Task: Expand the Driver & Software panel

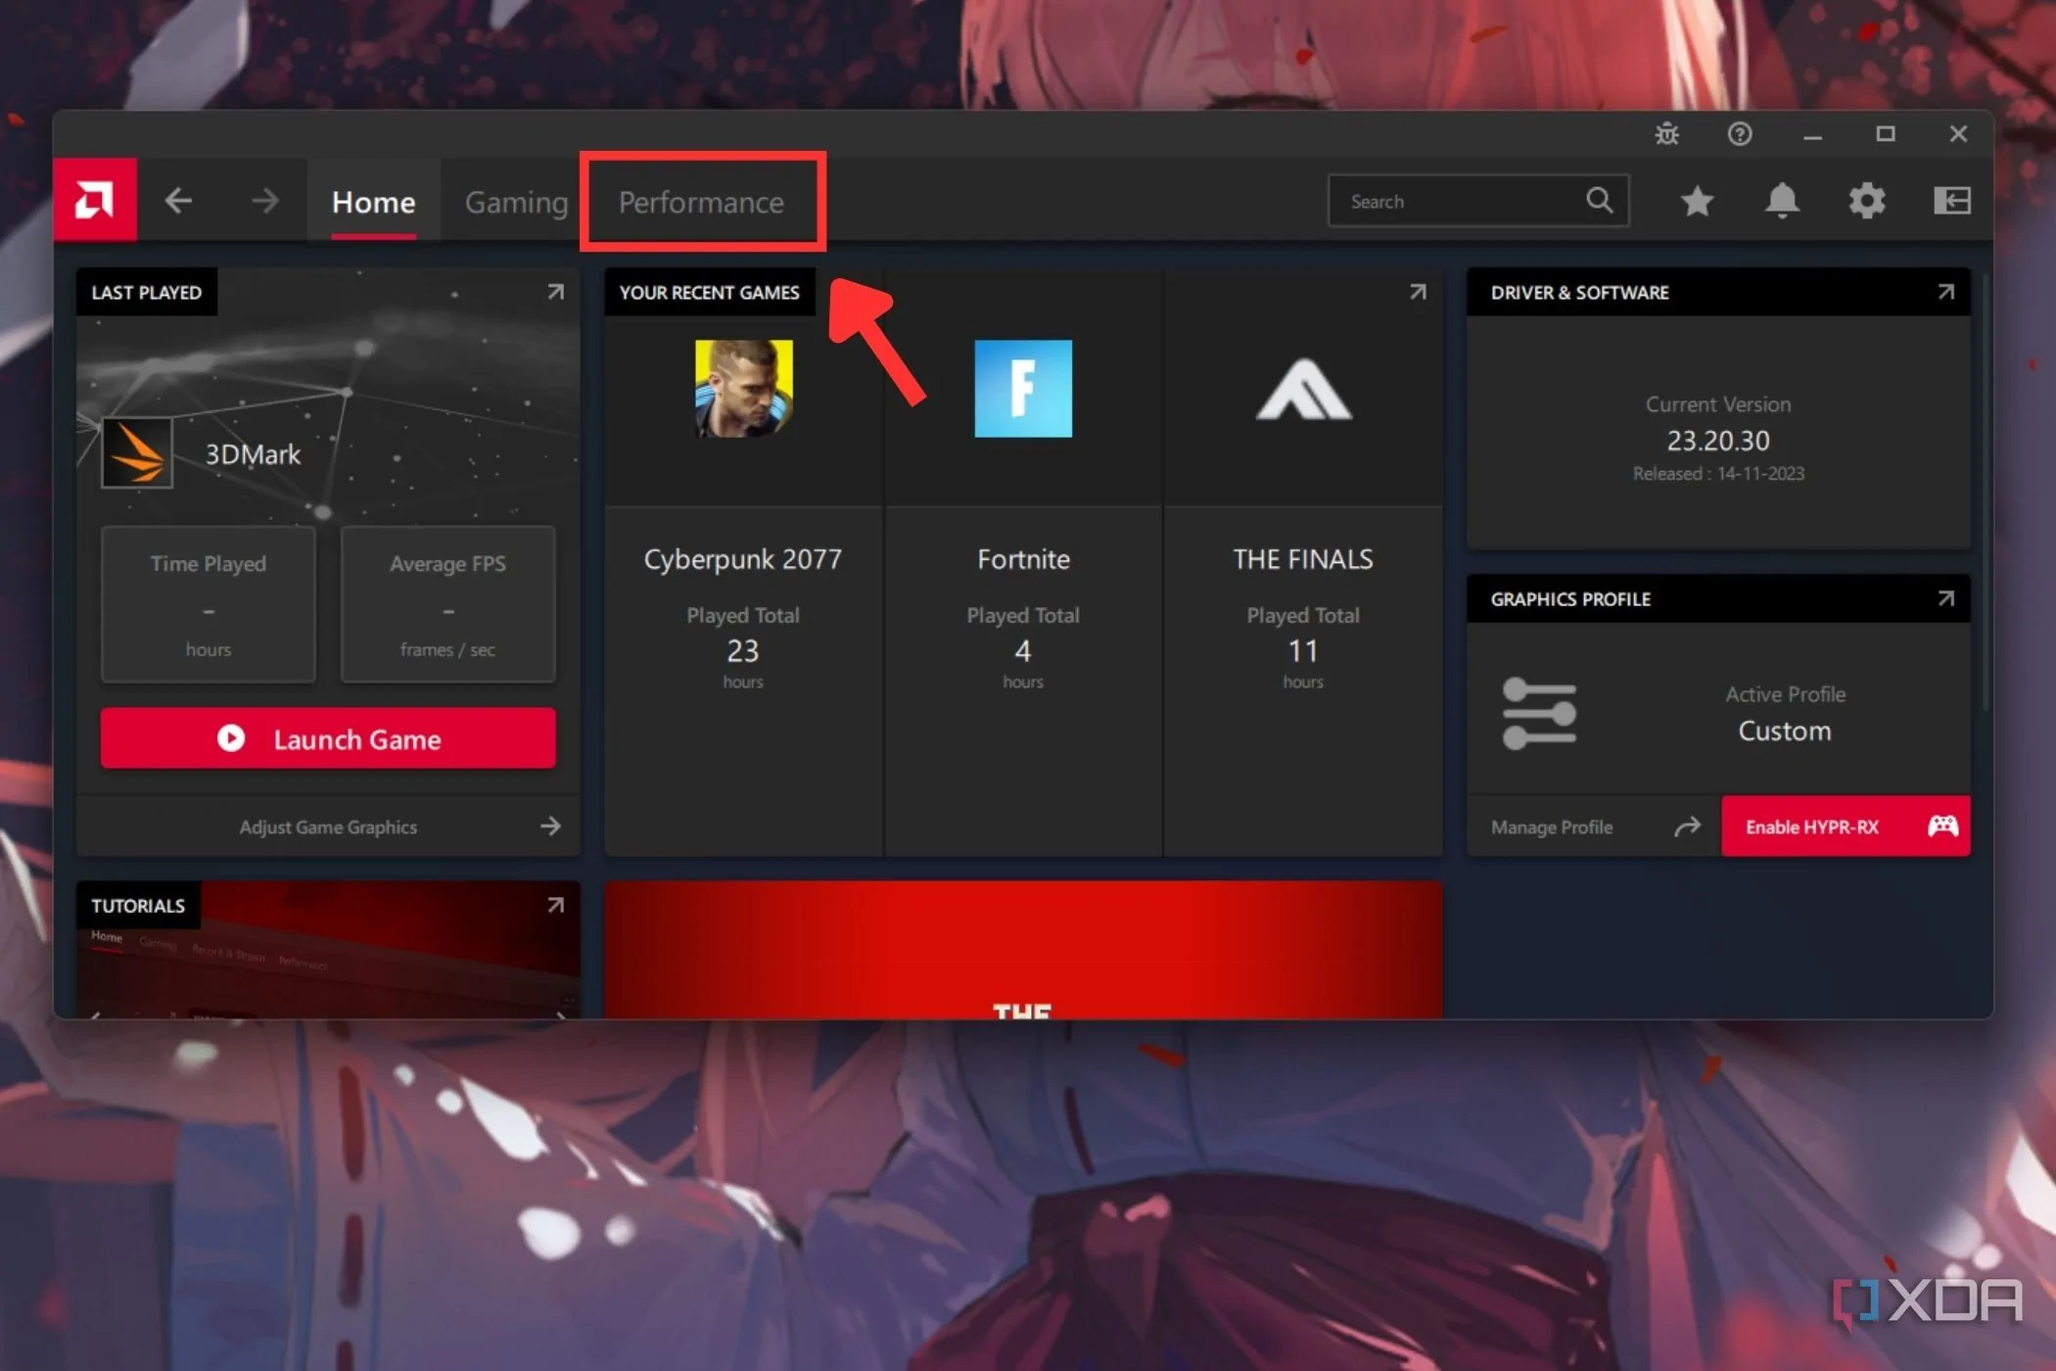Action: pyautogui.click(x=1946, y=292)
